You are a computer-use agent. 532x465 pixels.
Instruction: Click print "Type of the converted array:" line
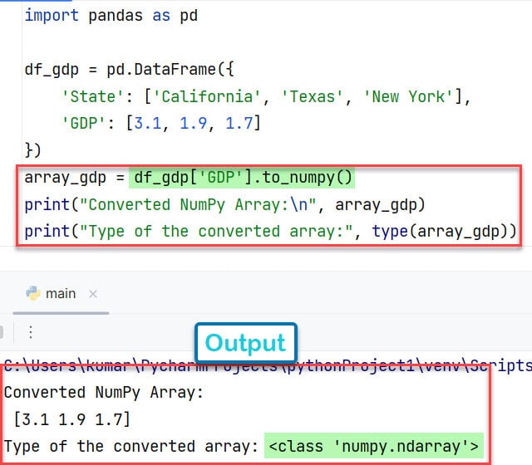point(270,232)
